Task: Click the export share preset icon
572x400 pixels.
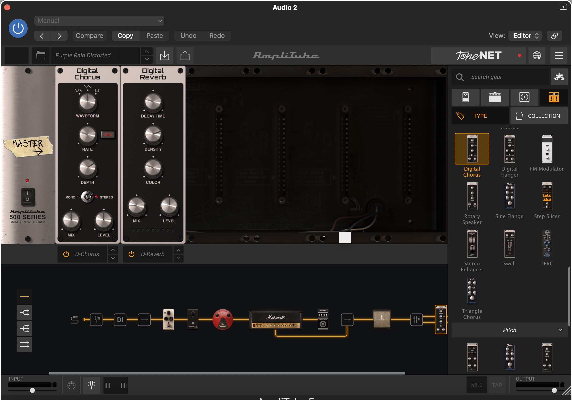Action: (x=185, y=55)
